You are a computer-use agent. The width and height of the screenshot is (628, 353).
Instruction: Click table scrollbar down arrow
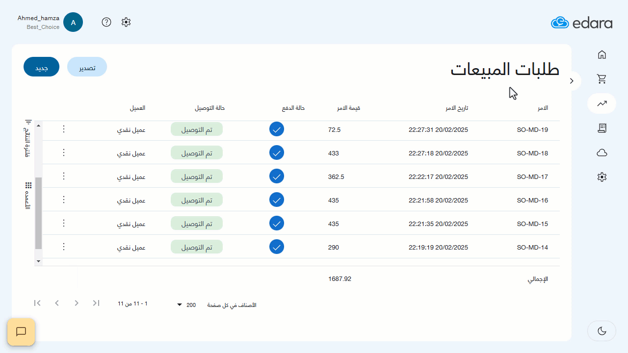(x=39, y=262)
